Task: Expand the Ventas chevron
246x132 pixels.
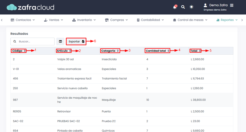Action: [62, 20]
